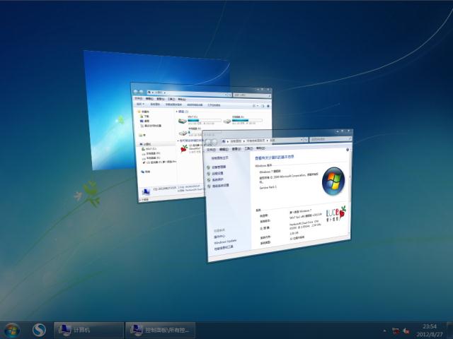Toggle the preview pane icon in Computer toolbar
Viewport: 453px width, 339px height.
pyautogui.click(x=263, y=106)
